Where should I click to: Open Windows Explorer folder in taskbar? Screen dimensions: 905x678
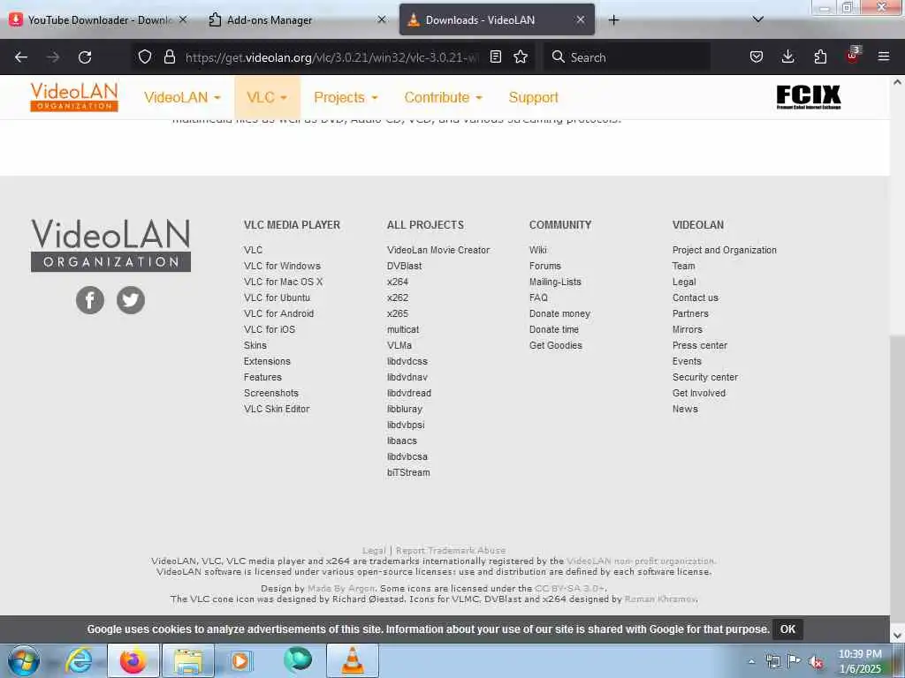coord(188,660)
